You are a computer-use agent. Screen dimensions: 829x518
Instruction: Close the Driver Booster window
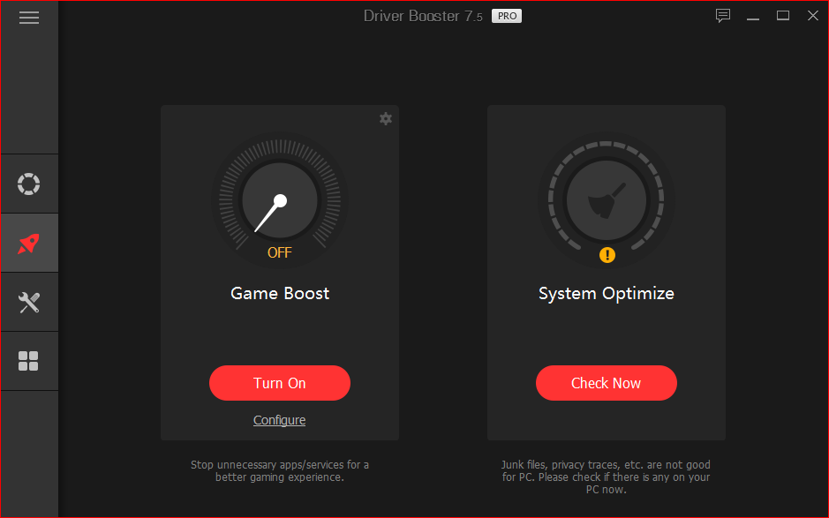click(x=813, y=16)
